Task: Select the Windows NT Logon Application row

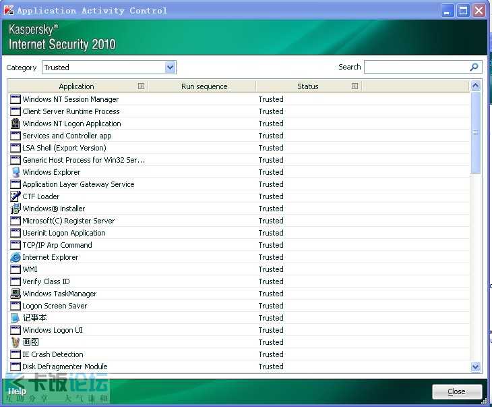Action: click(239, 124)
